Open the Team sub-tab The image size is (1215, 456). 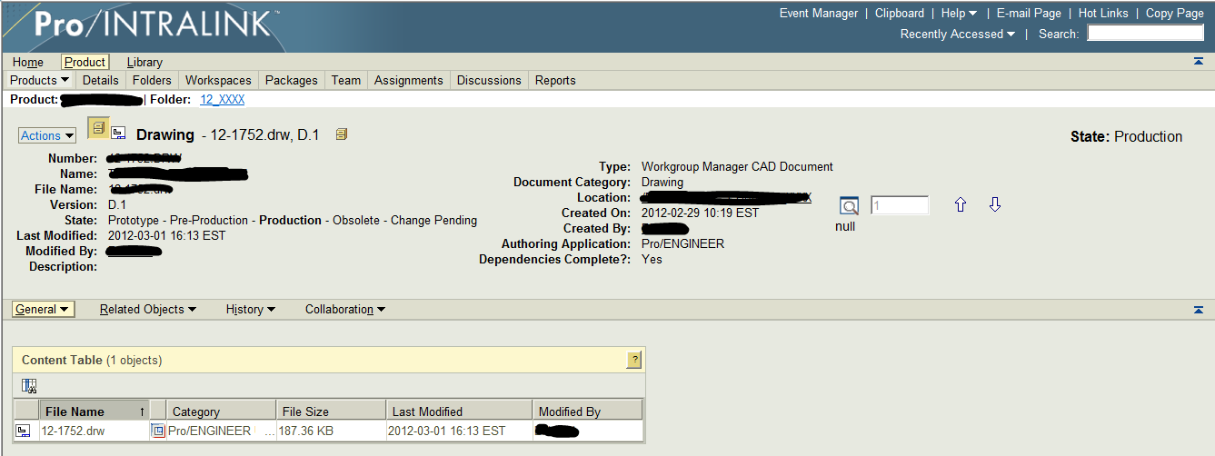tap(346, 80)
